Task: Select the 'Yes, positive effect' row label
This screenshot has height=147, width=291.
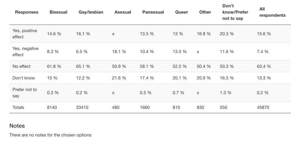Action: tap(25, 34)
